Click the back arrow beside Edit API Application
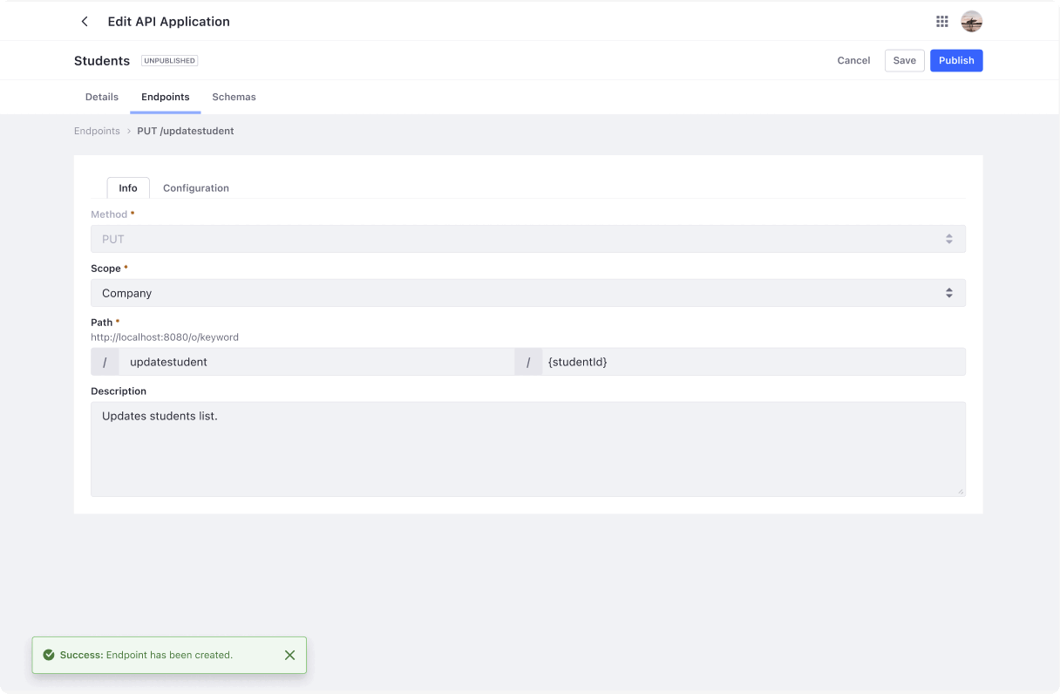Image resolution: width=1060 pixels, height=694 pixels. 85,22
